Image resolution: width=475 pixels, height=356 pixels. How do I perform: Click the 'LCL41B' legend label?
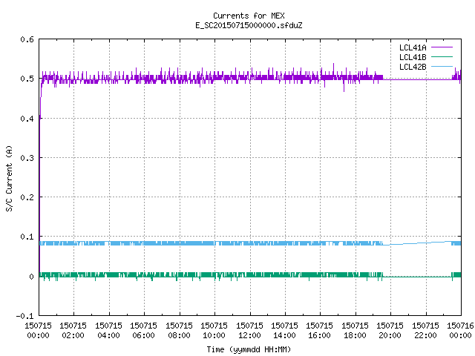(x=413, y=57)
